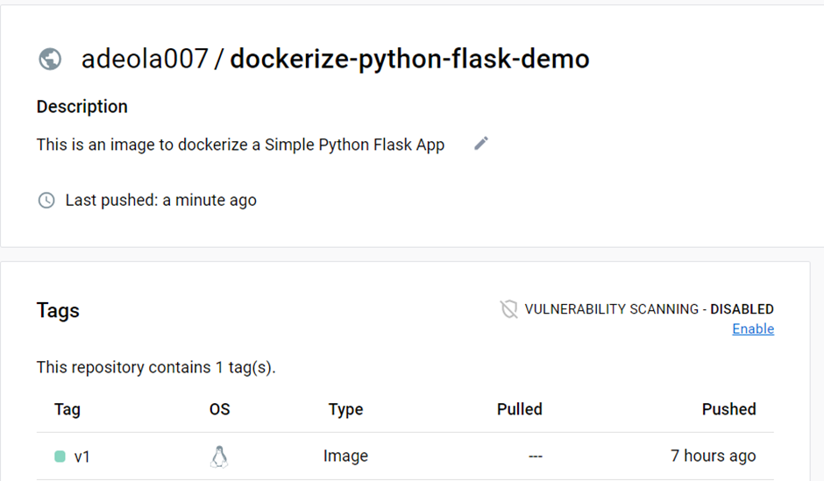824x481 pixels.
Task: Click the dockerize-python-flask-demo repository name
Action: pyautogui.click(x=409, y=59)
